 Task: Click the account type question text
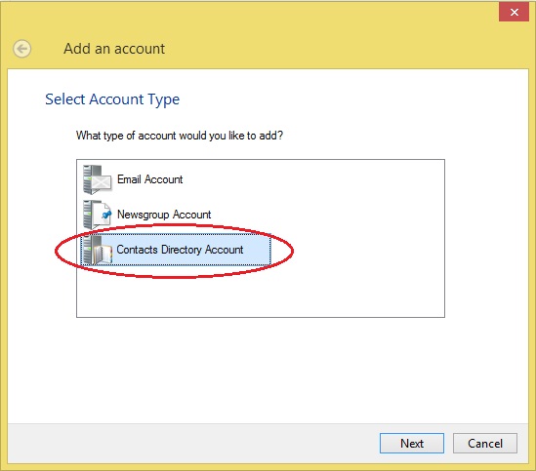pyautogui.click(x=180, y=136)
